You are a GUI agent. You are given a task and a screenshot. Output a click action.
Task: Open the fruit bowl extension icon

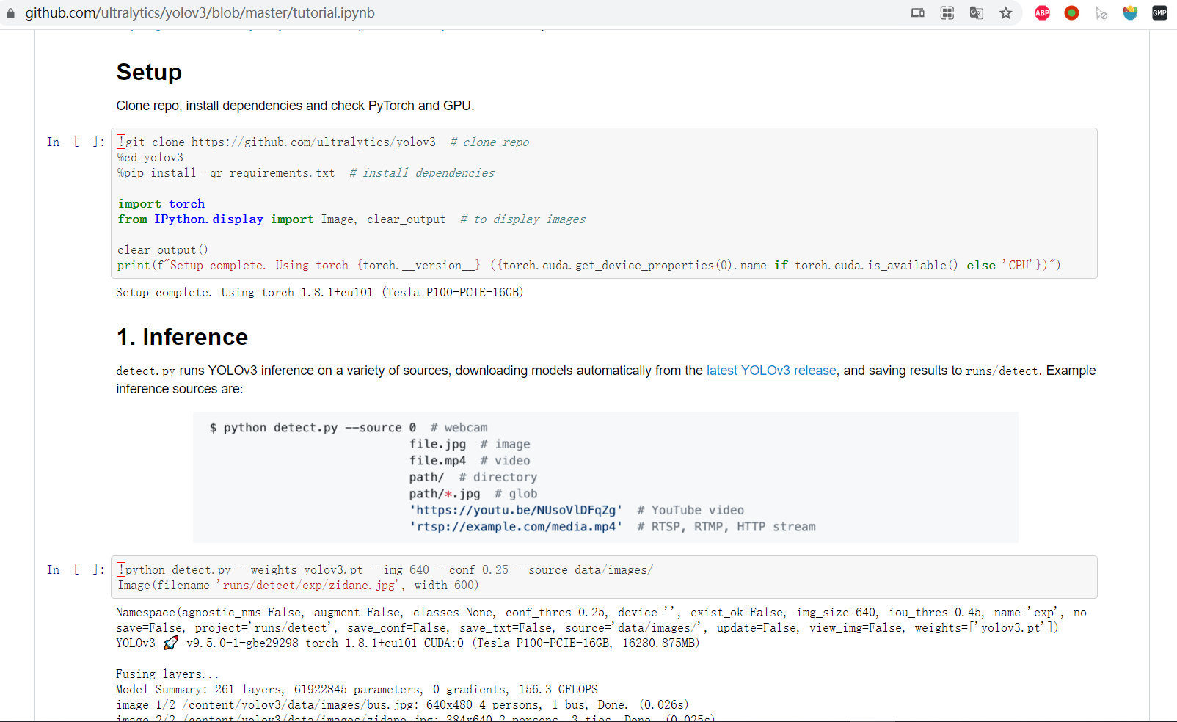click(1130, 12)
